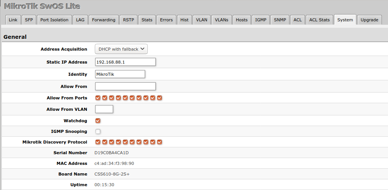Switch to the Errors tab
Screen dimensions: 388x190
pyautogui.click(x=166, y=20)
